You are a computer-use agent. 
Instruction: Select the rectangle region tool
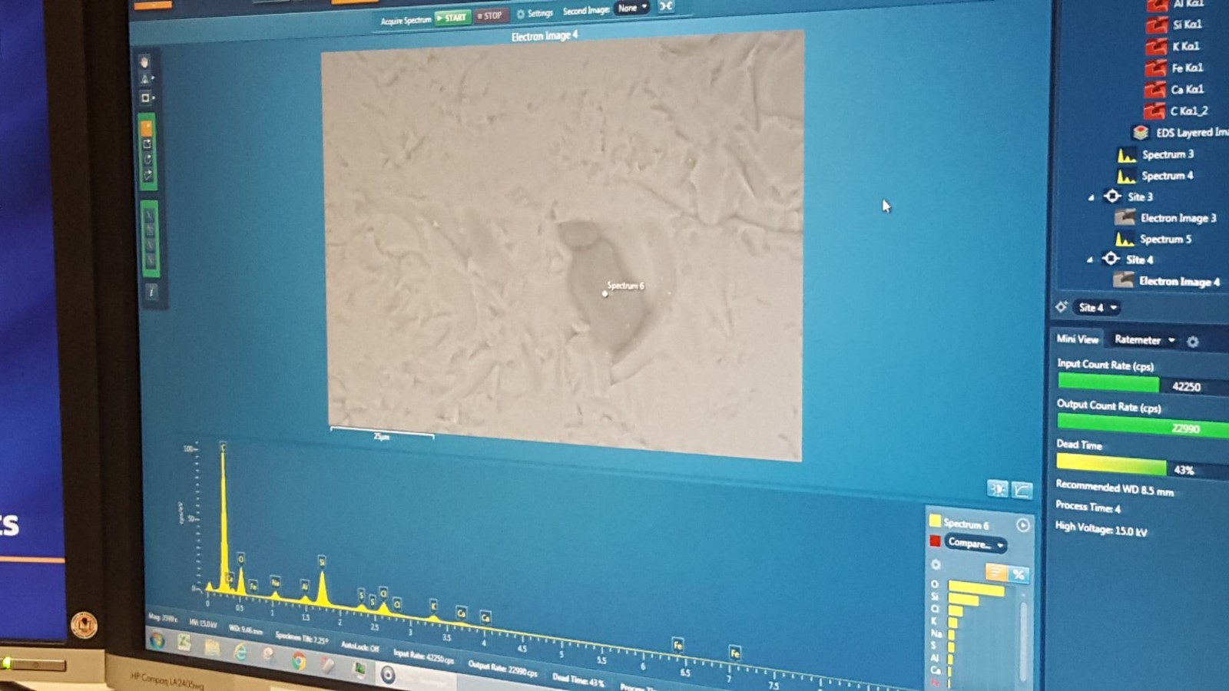tap(146, 98)
